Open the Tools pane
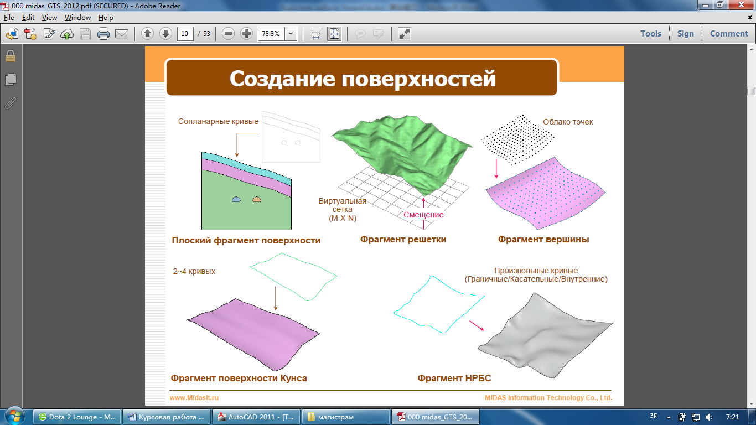Viewport: 756px width, 425px height. coord(651,34)
